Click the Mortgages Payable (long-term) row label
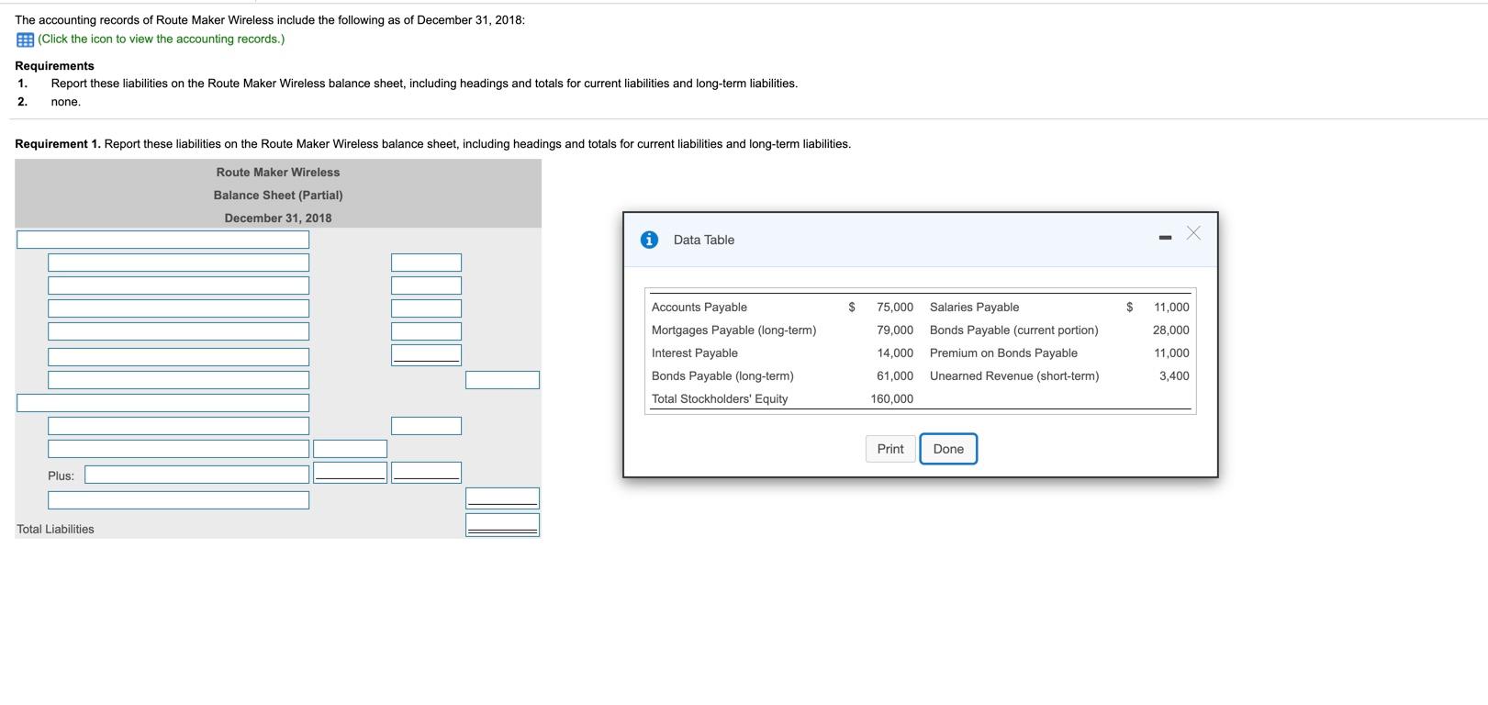This screenshot has width=1488, height=705. click(733, 330)
